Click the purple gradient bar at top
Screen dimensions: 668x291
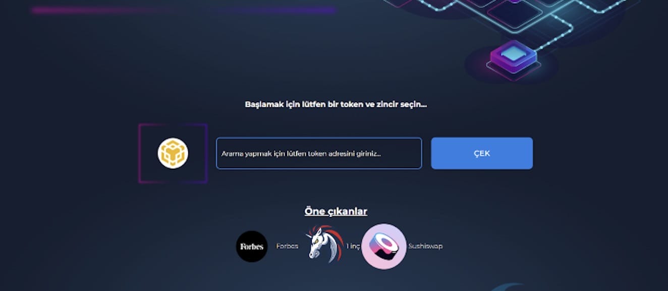(184, 10)
